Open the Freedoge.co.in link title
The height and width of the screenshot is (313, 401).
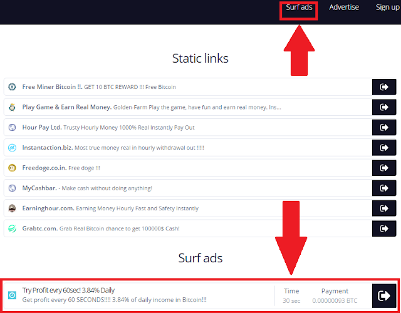click(44, 168)
